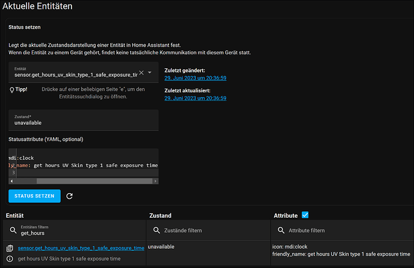Screen dimensions: 414x268
Task: Click the YAML editor's horizontal scrollbar thumb
Action: [x=95, y=181]
